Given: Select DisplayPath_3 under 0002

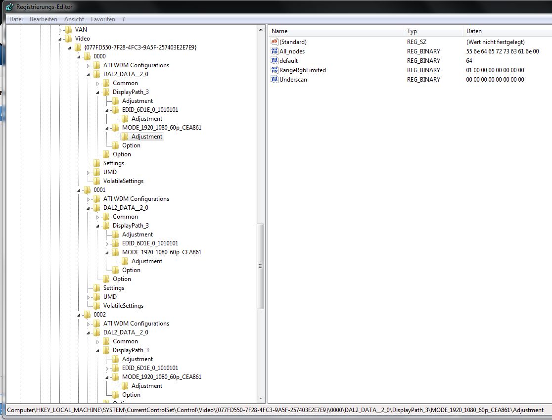Looking at the screenshot, I should (131, 350).
